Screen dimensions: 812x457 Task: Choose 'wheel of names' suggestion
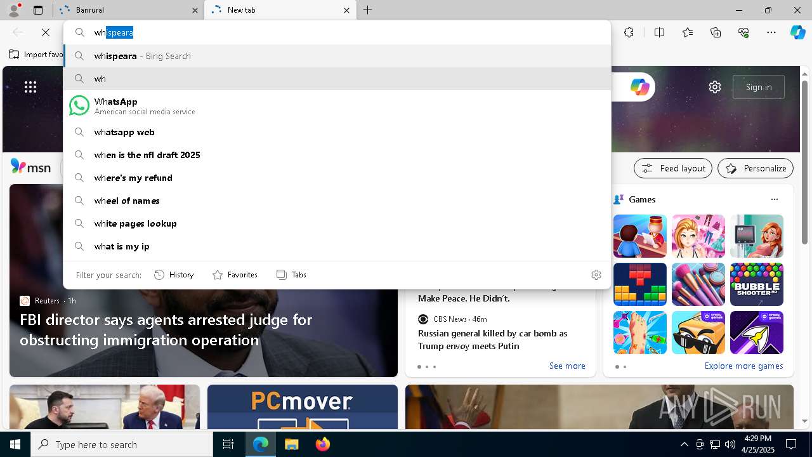click(337, 201)
